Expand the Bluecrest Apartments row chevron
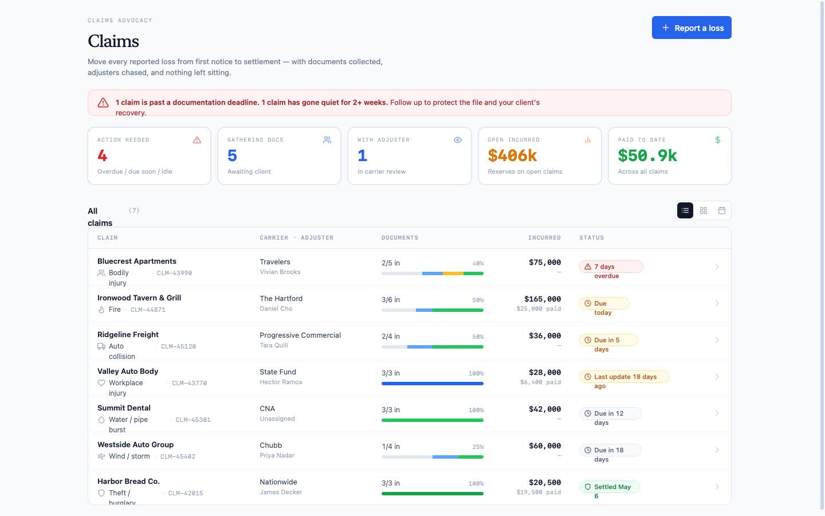The image size is (825, 516). tap(717, 267)
